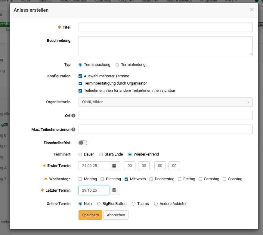Uncheck Terminbestätigung durch Organisator
This screenshot has width=263, height=235.
pos(80,83)
